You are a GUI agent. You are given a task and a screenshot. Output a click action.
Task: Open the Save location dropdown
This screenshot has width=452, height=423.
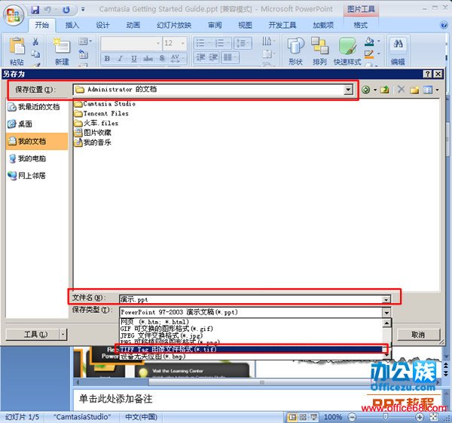click(348, 90)
